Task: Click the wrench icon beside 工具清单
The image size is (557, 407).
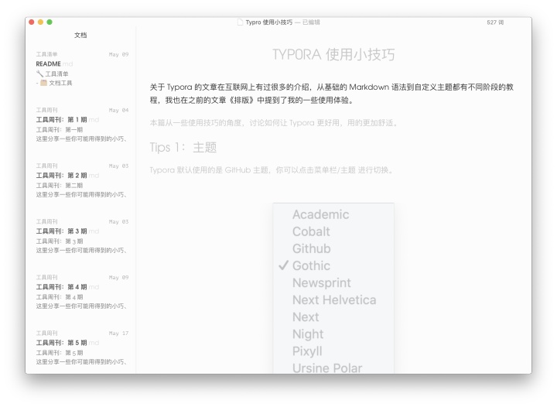Action: (39, 74)
